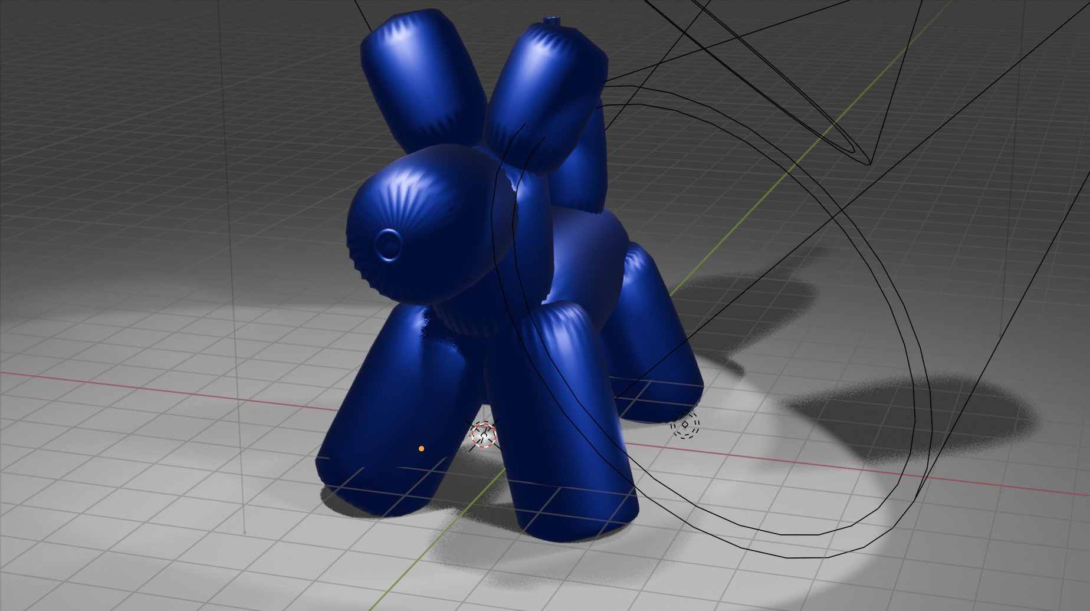Select the orange object origin dot
The height and width of the screenshot is (611, 1090).
click(x=421, y=449)
